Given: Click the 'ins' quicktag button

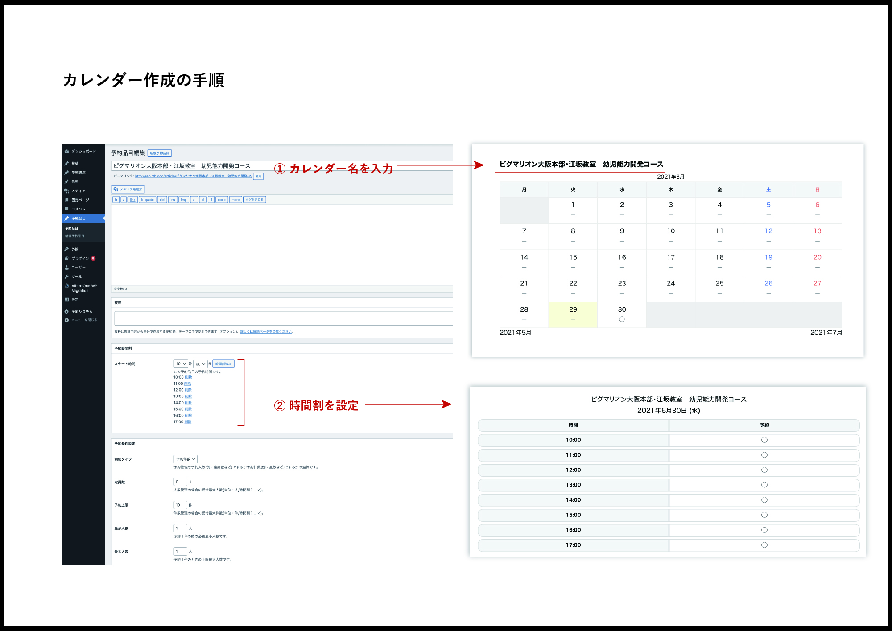Looking at the screenshot, I should click(173, 200).
